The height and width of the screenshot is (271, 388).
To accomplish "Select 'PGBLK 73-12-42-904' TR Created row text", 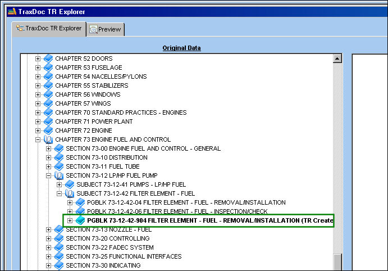I will tap(210, 220).
